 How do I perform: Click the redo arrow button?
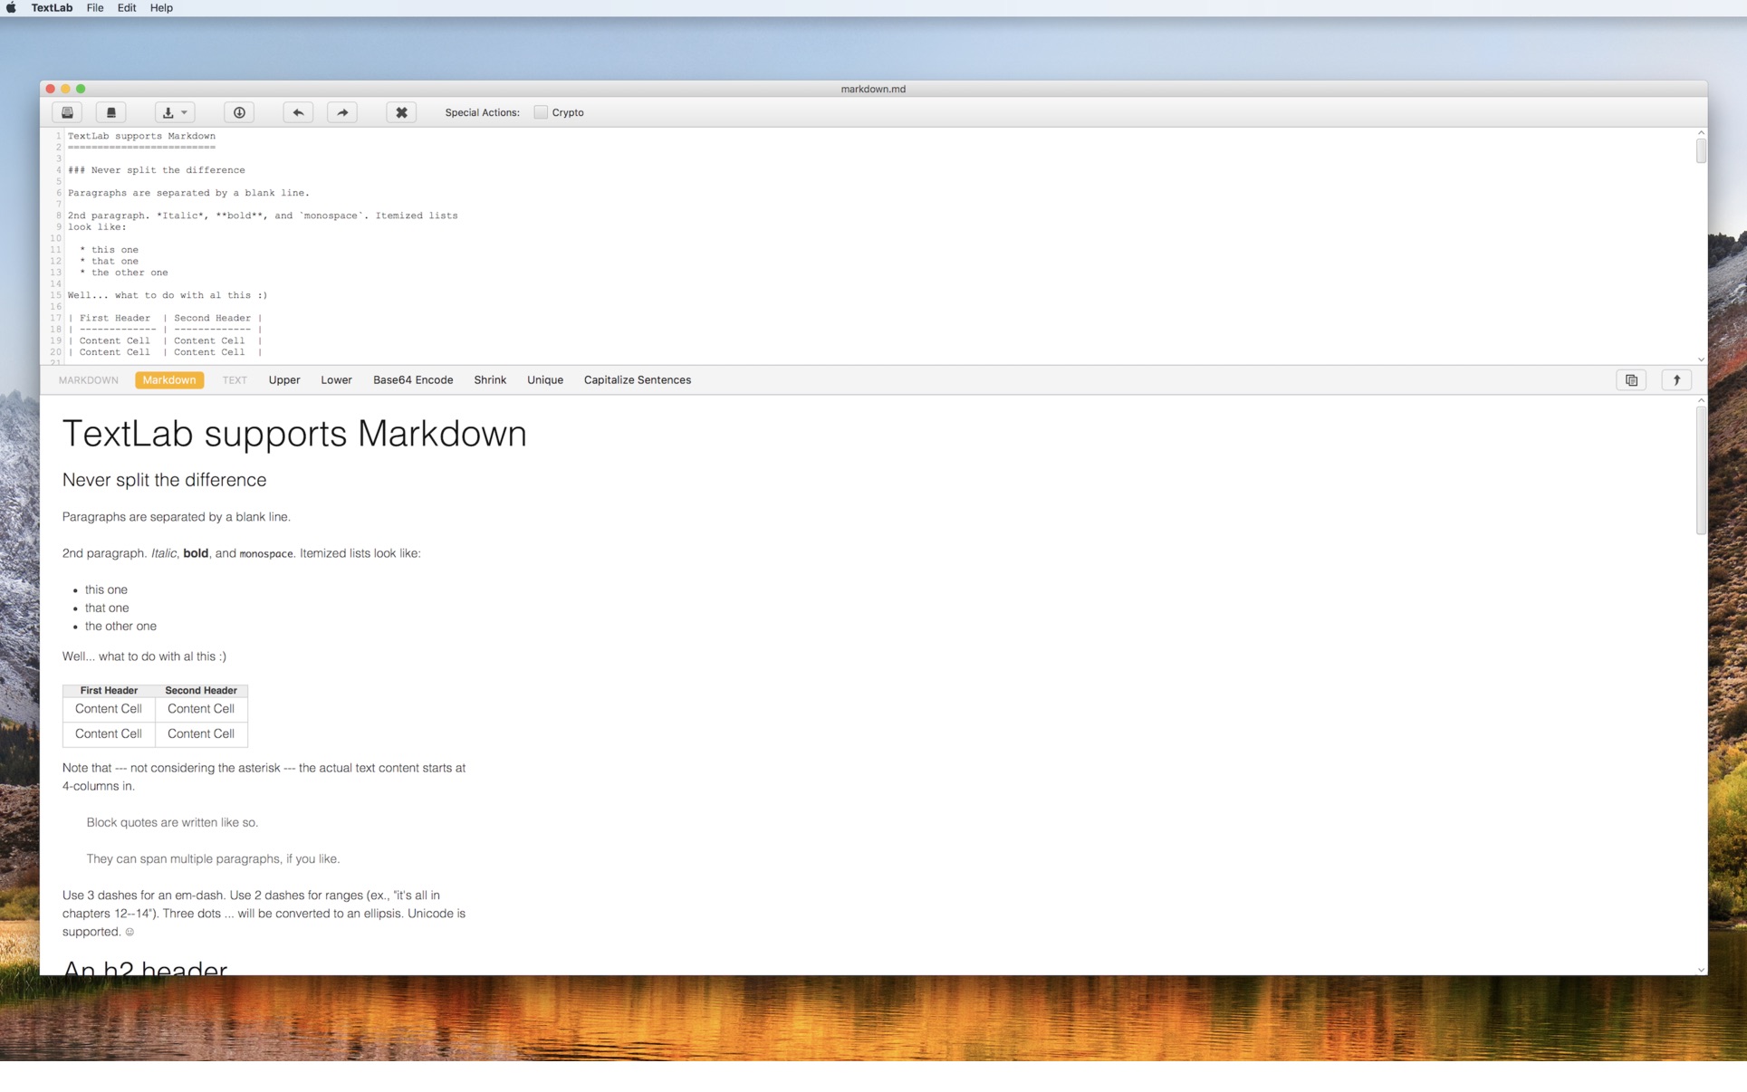[342, 112]
